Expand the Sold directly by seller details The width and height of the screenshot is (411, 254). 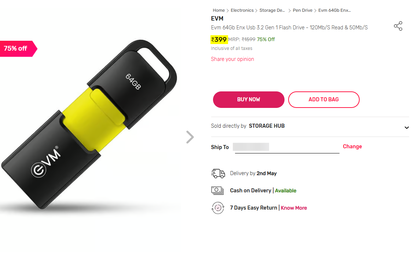pos(406,127)
